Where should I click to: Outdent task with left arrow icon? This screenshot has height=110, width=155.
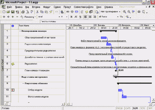click(4, 17)
